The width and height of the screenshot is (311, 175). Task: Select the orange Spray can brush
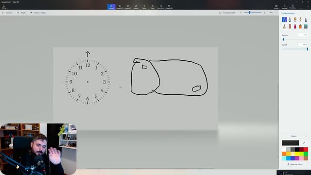pyautogui.click(x=300, y=26)
